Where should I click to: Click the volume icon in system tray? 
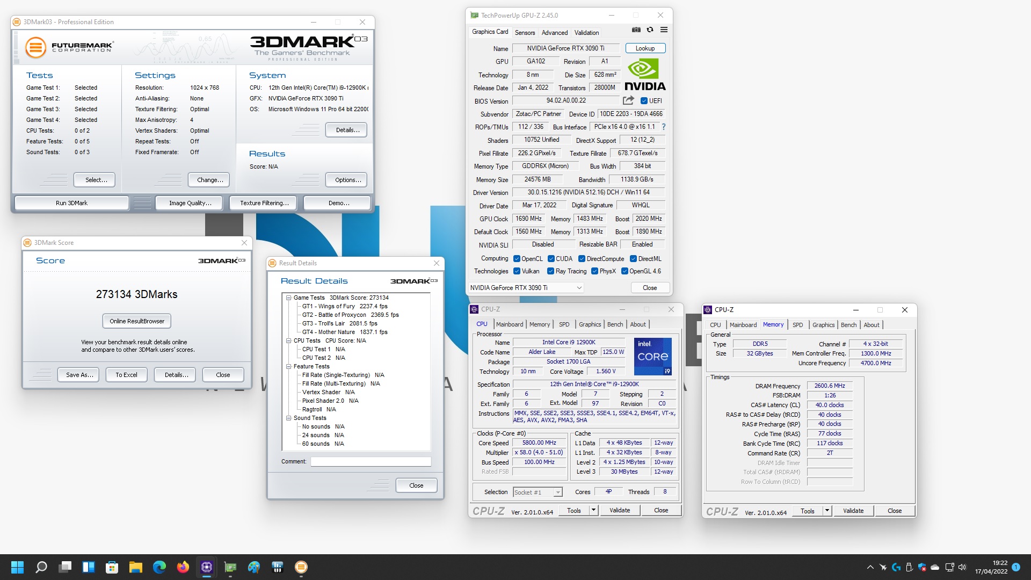(962, 567)
